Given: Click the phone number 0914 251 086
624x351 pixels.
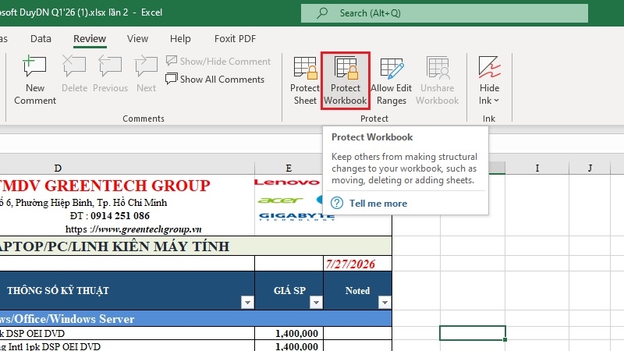Looking at the screenshot, I should [x=120, y=216].
